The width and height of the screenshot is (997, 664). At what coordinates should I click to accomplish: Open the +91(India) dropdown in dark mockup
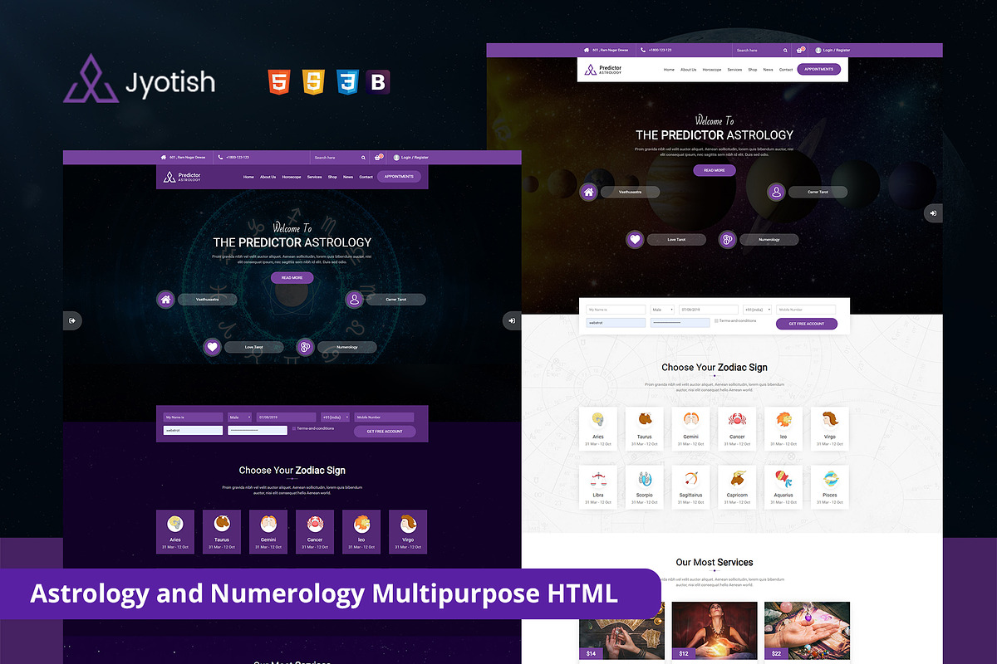tap(336, 417)
